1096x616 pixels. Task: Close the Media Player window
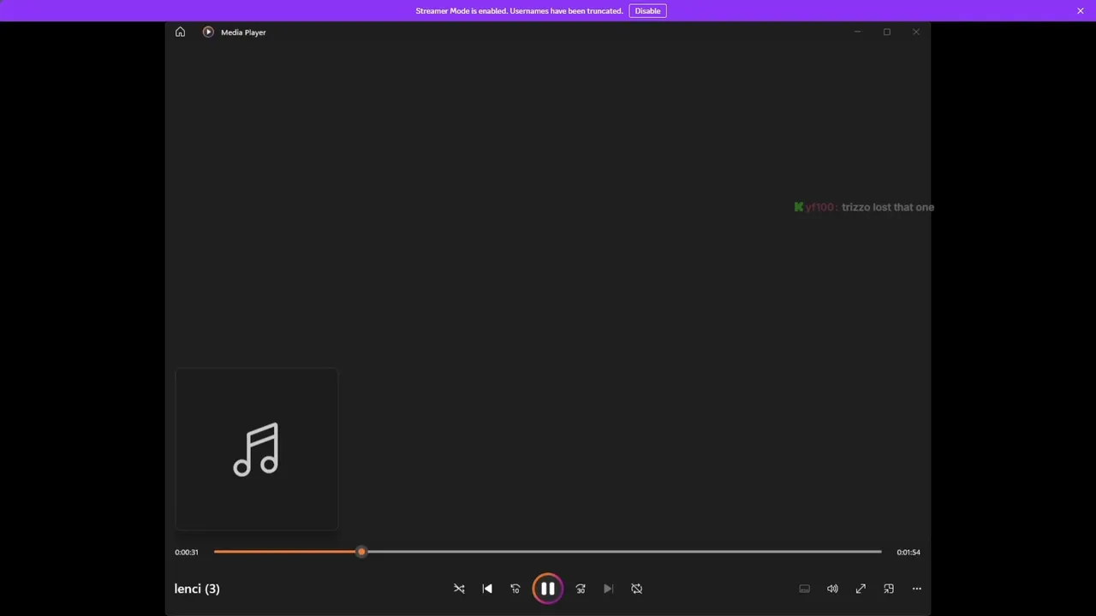coord(916,32)
